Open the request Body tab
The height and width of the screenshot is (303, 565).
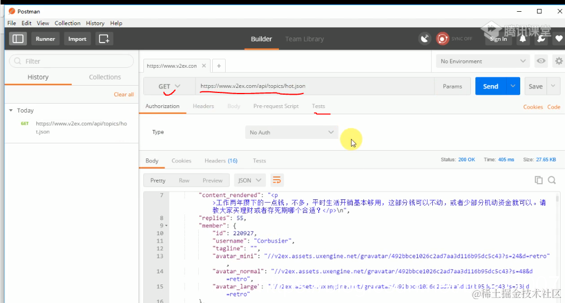coord(234,106)
